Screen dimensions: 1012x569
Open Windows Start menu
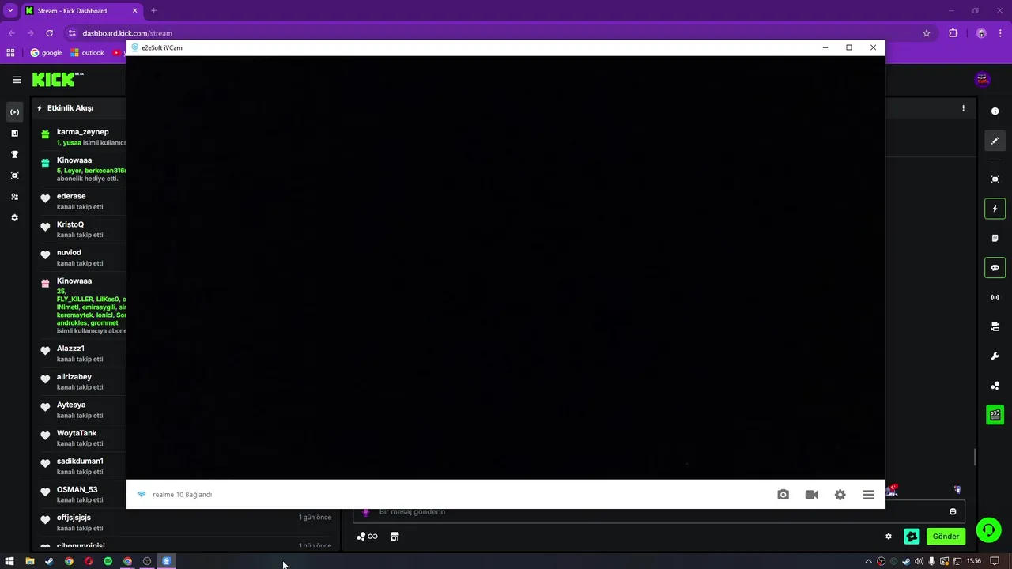(9, 561)
